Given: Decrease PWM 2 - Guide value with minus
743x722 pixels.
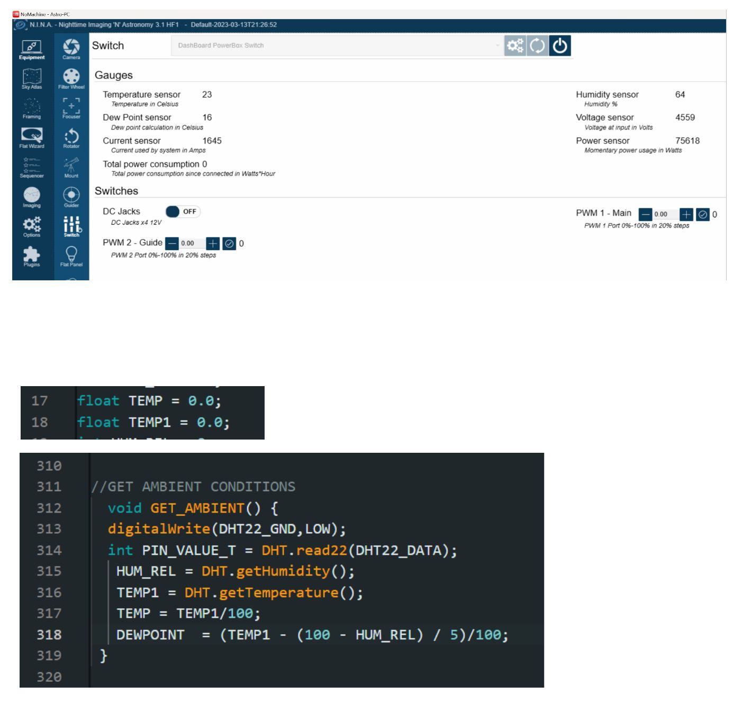Looking at the screenshot, I should 172,243.
